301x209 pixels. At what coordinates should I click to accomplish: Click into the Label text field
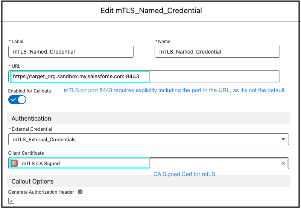point(71,52)
